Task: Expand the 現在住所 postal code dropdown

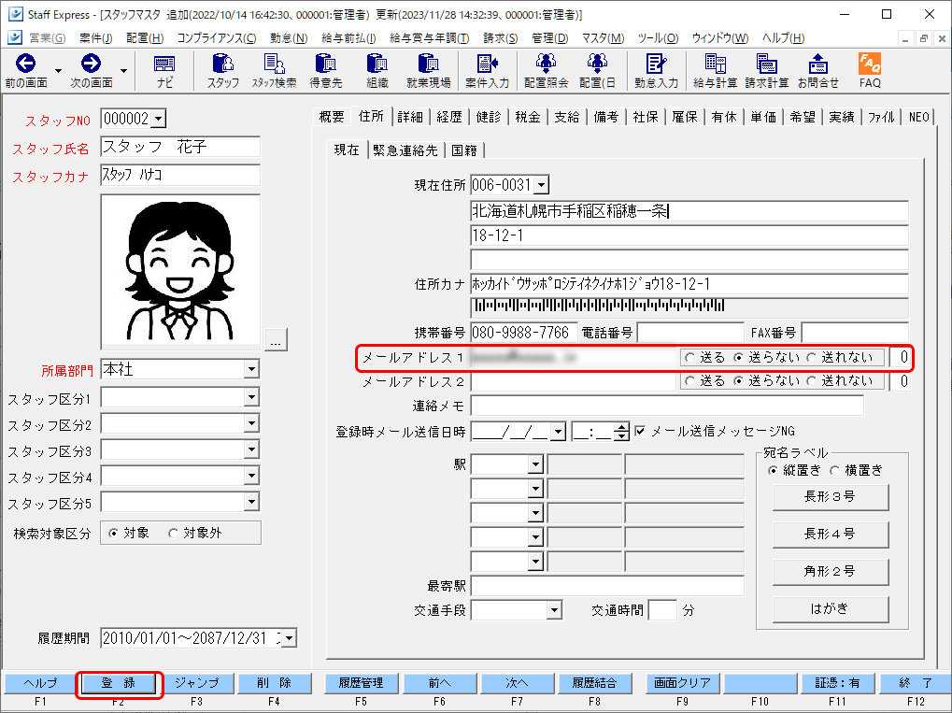Action: [542, 185]
